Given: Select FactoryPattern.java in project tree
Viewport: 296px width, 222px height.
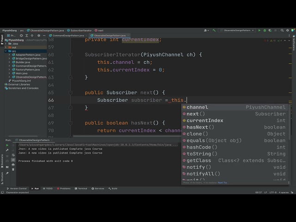Looking at the screenshot, I should click(28, 69).
